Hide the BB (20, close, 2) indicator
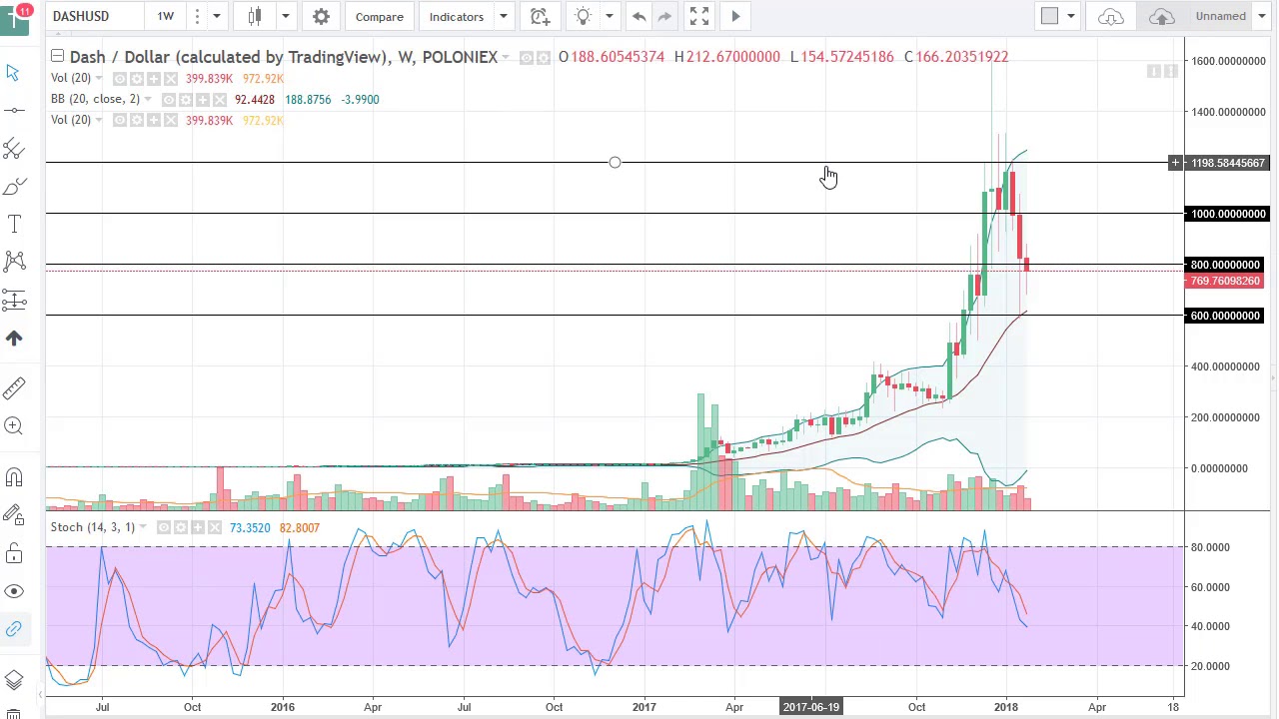Viewport: 1279px width, 719px height. tap(169, 99)
